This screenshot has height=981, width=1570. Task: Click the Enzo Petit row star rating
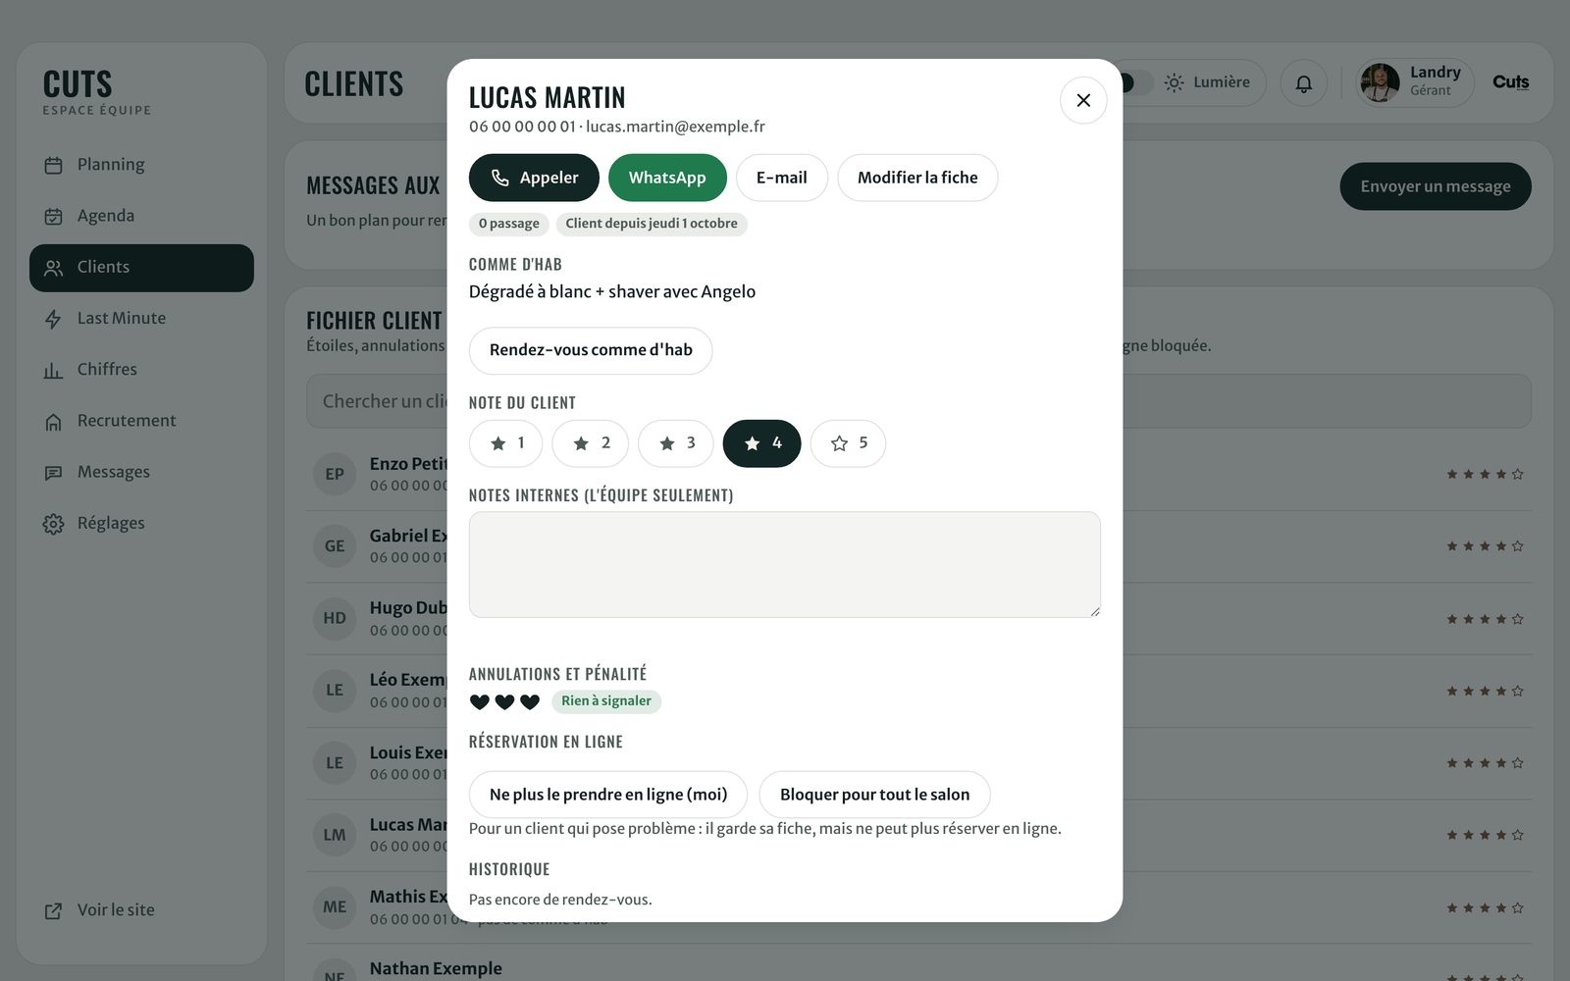(x=1485, y=474)
